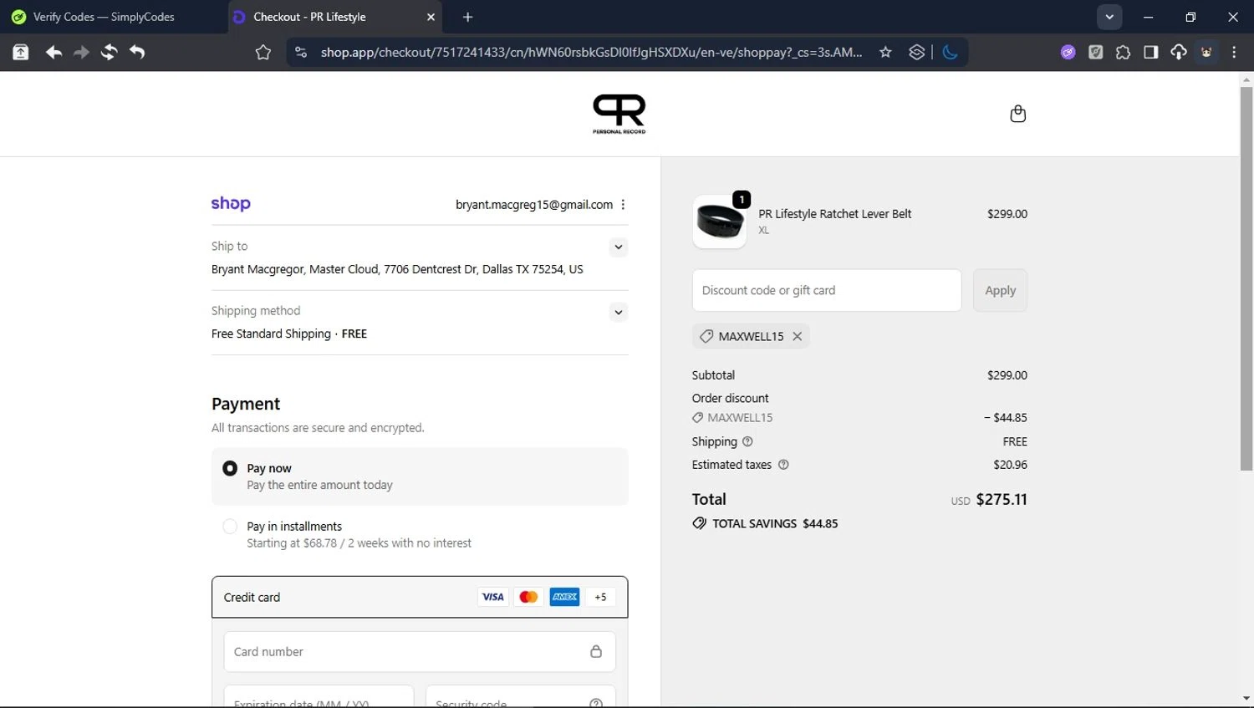Screen dimensions: 1254x708
Task: Click the Estimated taxes help icon
Action: (783, 465)
